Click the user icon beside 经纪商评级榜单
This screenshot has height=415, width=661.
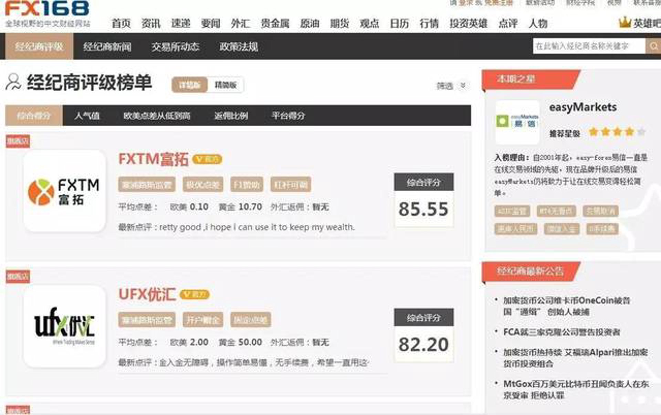coord(13,82)
